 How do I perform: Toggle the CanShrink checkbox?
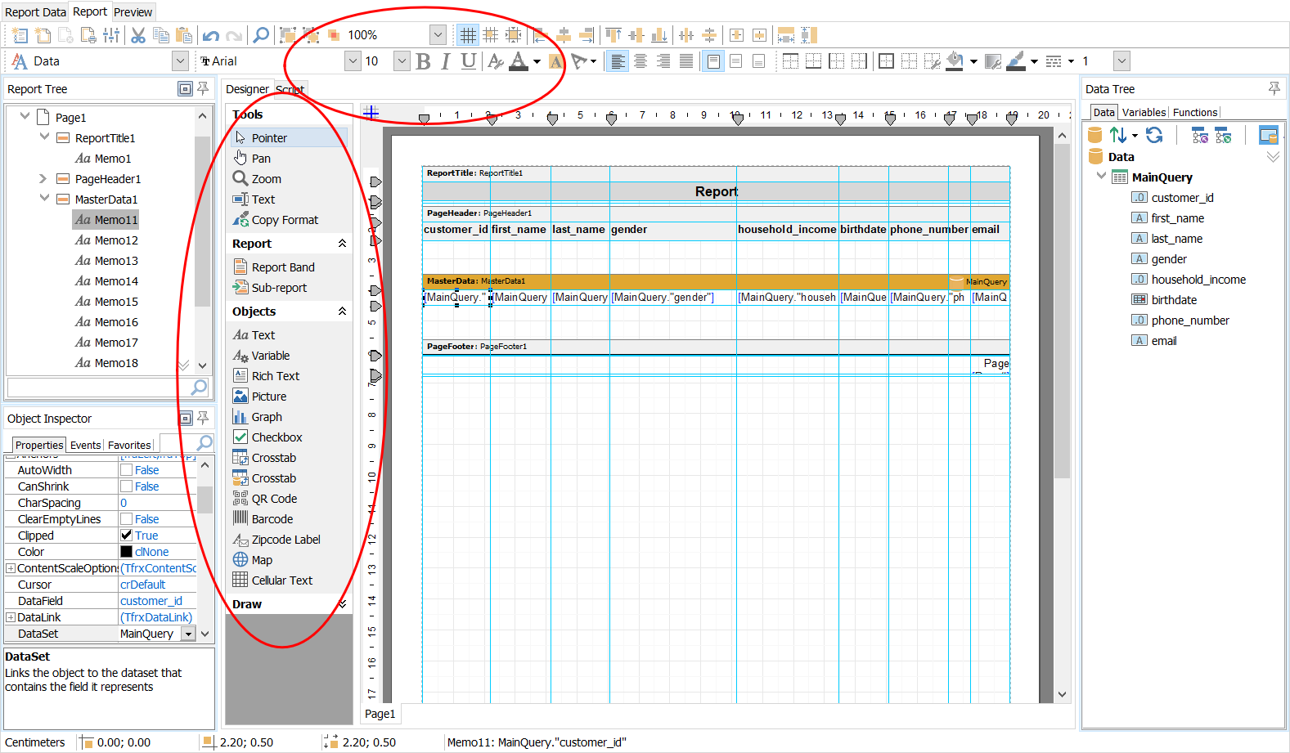127,486
